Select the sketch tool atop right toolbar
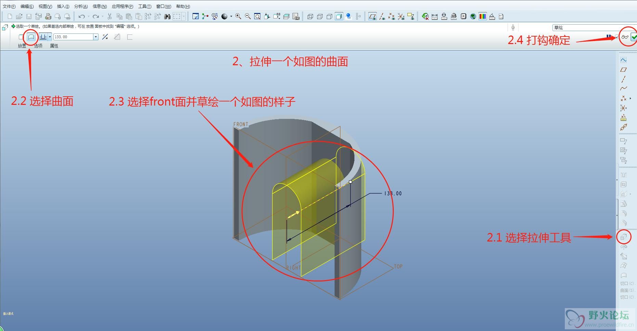637x331 pixels. [x=624, y=60]
